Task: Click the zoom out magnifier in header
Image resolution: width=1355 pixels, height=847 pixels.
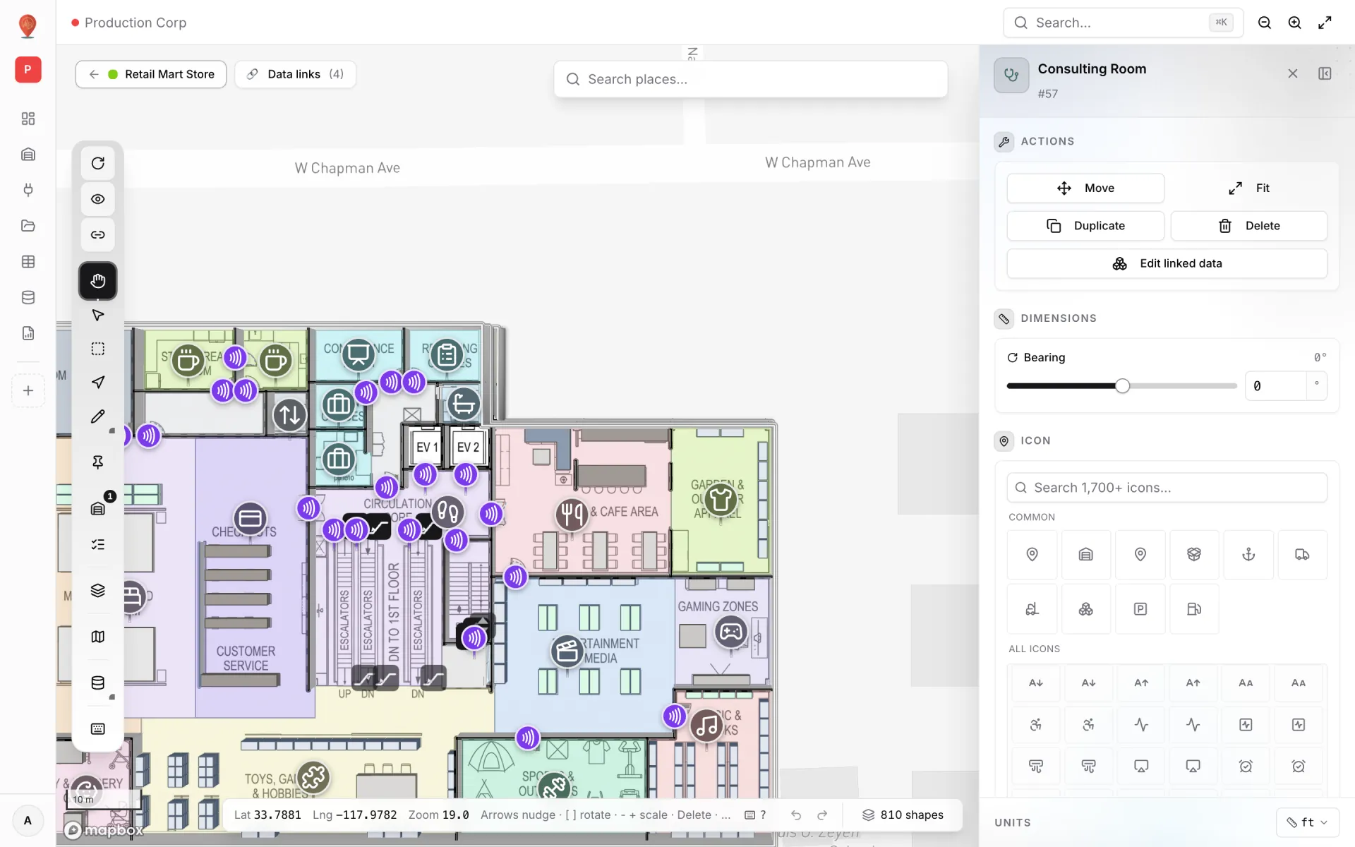Action: coord(1265,23)
